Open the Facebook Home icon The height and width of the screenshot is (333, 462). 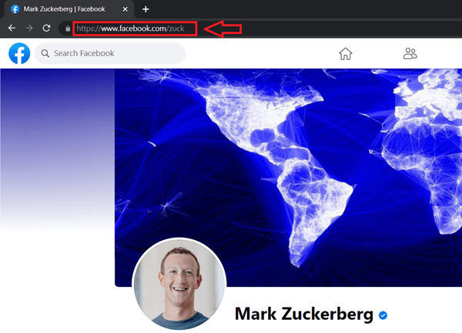click(346, 53)
